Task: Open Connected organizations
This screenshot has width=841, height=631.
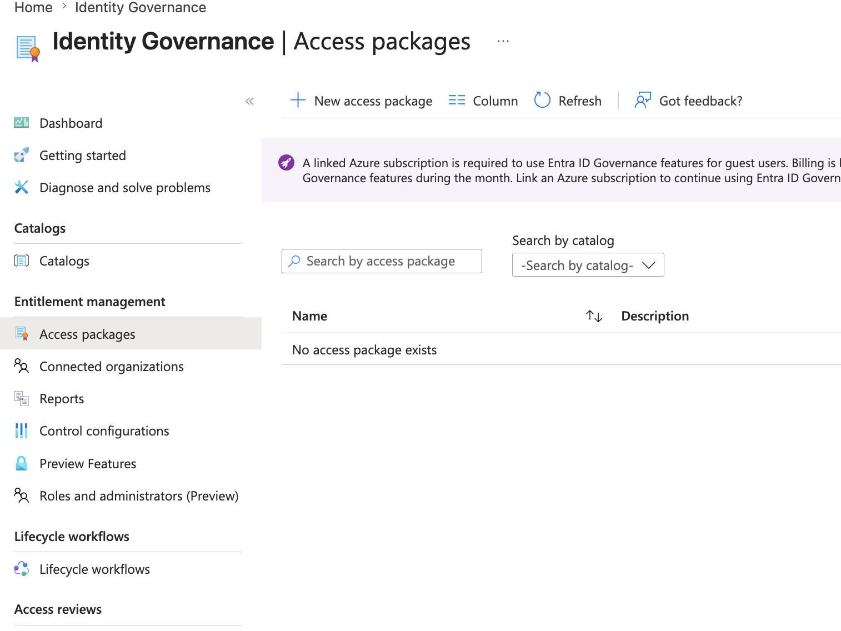Action: tap(131, 366)
